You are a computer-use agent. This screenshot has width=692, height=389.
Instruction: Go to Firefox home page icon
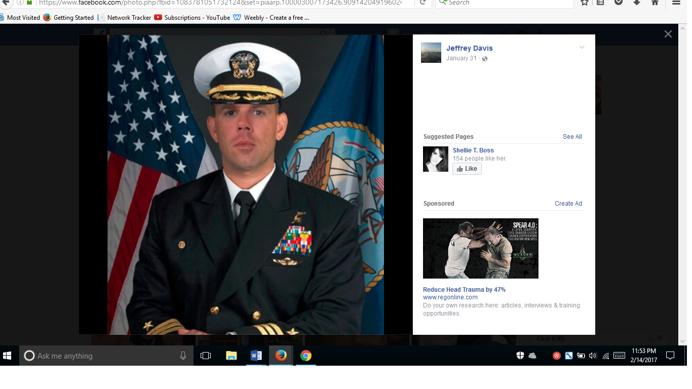point(655,3)
